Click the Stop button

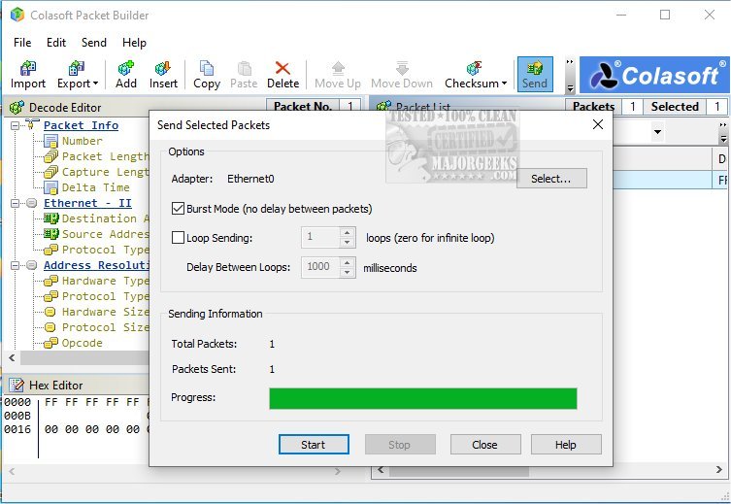pos(400,445)
